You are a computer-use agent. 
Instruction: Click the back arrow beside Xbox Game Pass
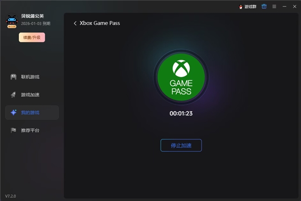click(75, 23)
